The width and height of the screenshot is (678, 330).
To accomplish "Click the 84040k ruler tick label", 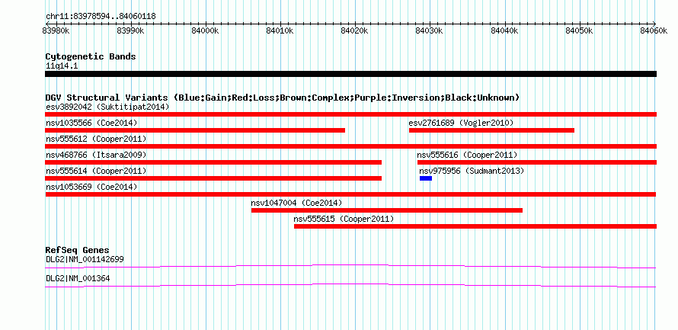I will click(505, 30).
